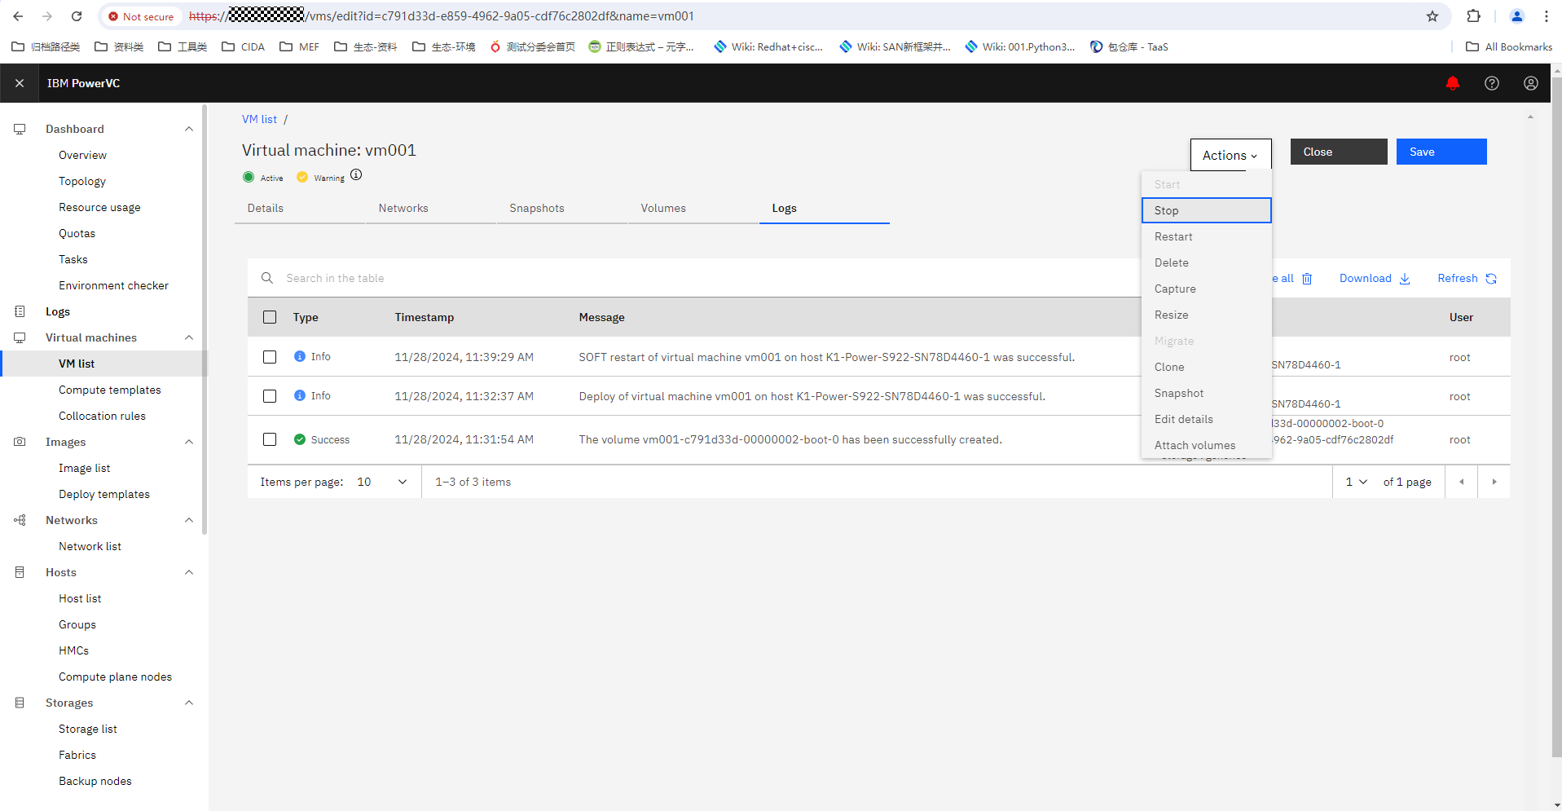The height and width of the screenshot is (811, 1562).
Task: Click the Dashboard monitor icon in sidebar
Action: click(20, 129)
